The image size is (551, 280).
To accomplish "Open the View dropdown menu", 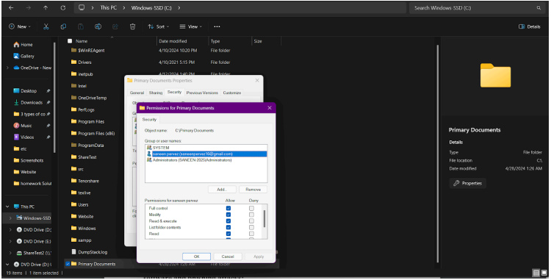I will pyautogui.click(x=191, y=26).
